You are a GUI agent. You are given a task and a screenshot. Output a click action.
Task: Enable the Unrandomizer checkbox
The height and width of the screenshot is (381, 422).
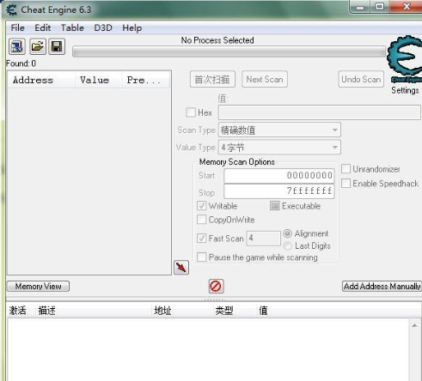coord(346,169)
